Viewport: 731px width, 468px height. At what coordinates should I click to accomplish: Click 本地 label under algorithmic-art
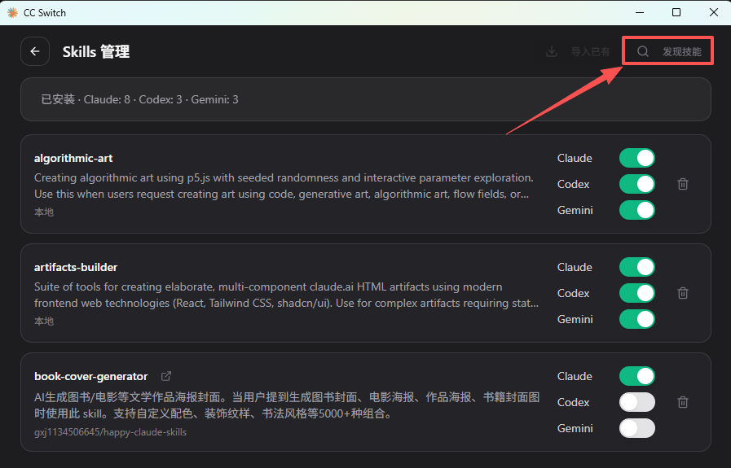tap(44, 212)
